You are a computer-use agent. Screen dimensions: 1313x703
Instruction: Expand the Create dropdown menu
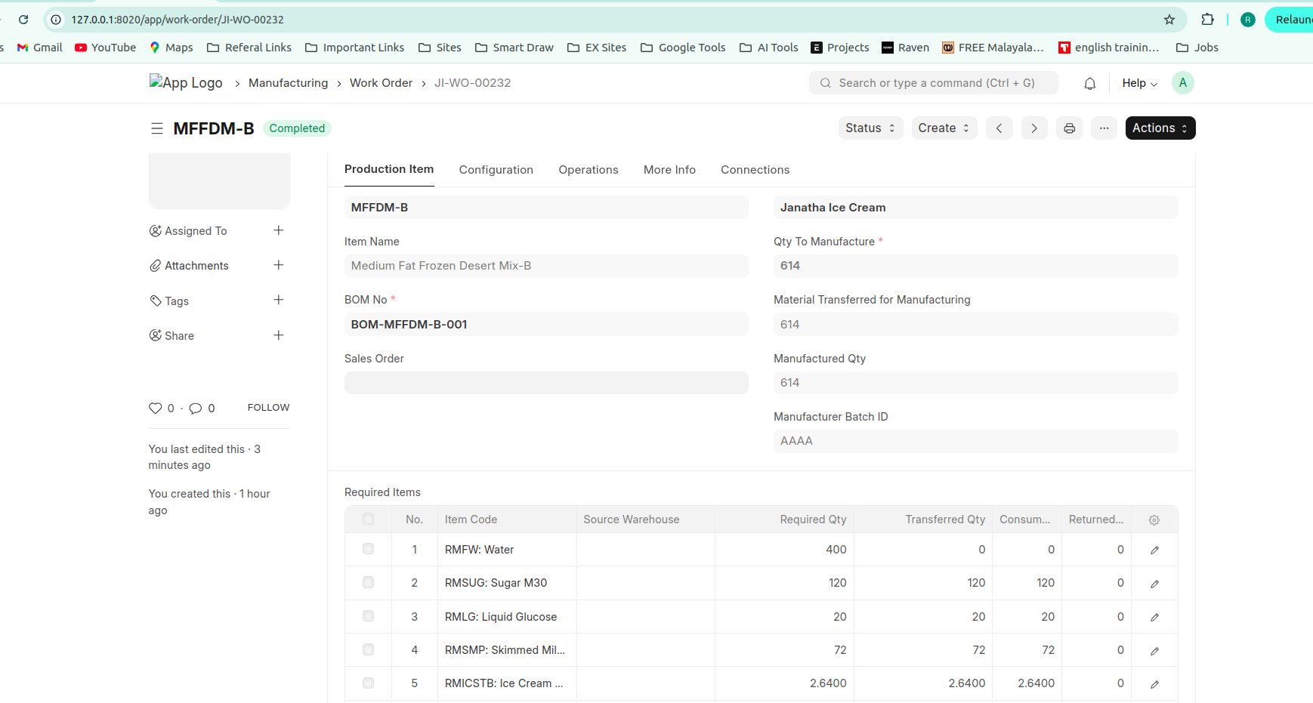click(x=944, y=128)
